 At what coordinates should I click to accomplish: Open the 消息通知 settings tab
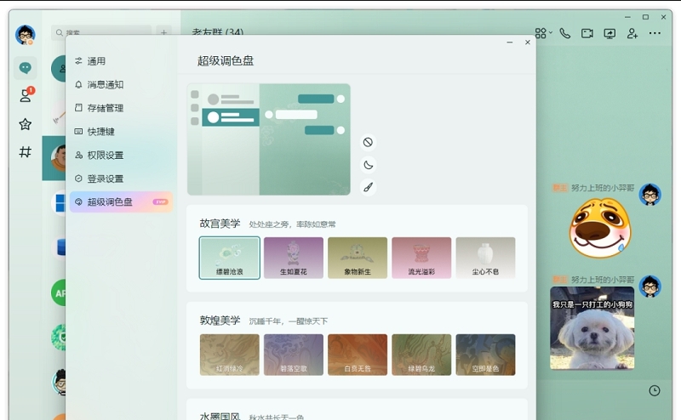click(105, 85)
